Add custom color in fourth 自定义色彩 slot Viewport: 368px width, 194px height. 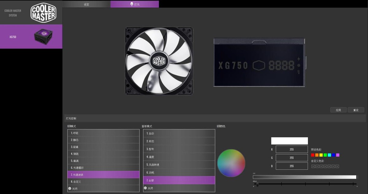325,166
